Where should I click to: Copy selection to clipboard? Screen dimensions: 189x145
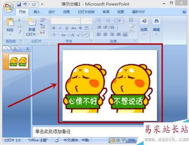point(19,26)
